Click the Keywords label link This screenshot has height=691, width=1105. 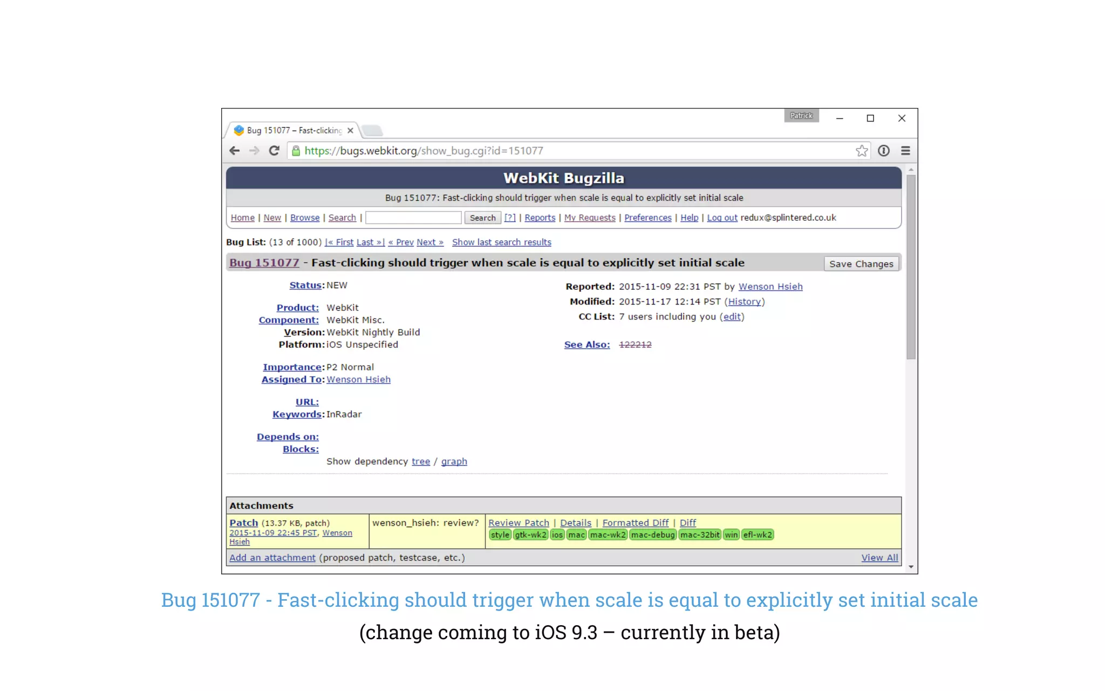(x=297, y=415)
